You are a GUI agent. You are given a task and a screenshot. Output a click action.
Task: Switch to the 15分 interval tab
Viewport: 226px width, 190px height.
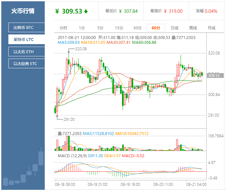tap(119, 28)
